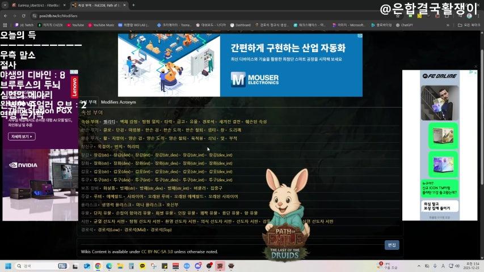Viewport: 484px width, 272px height.
Task: Expand the hidden bookmarks overflow chevron
Action: click(448, 25)
